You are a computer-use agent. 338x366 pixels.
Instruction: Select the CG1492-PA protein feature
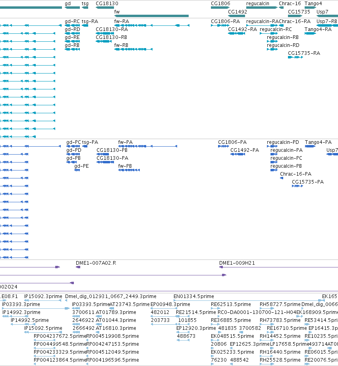[238, 154]
